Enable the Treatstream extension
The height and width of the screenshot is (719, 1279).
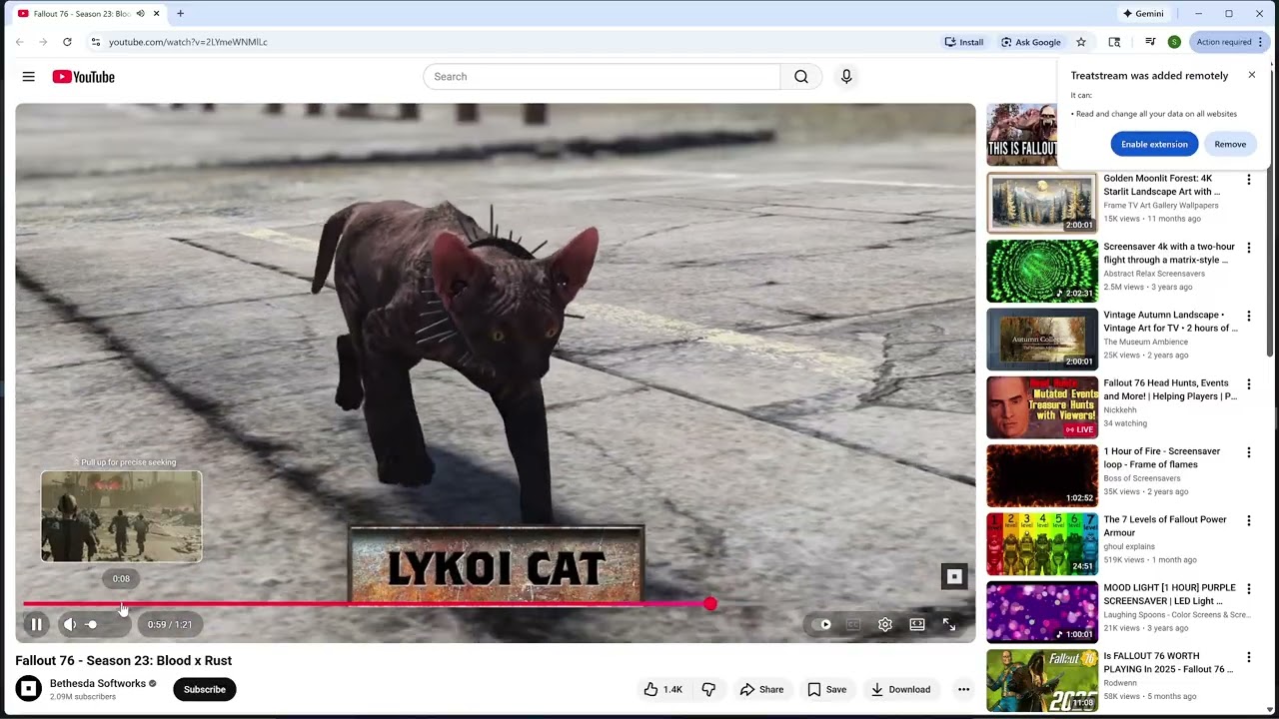[x=1154, y=144]
